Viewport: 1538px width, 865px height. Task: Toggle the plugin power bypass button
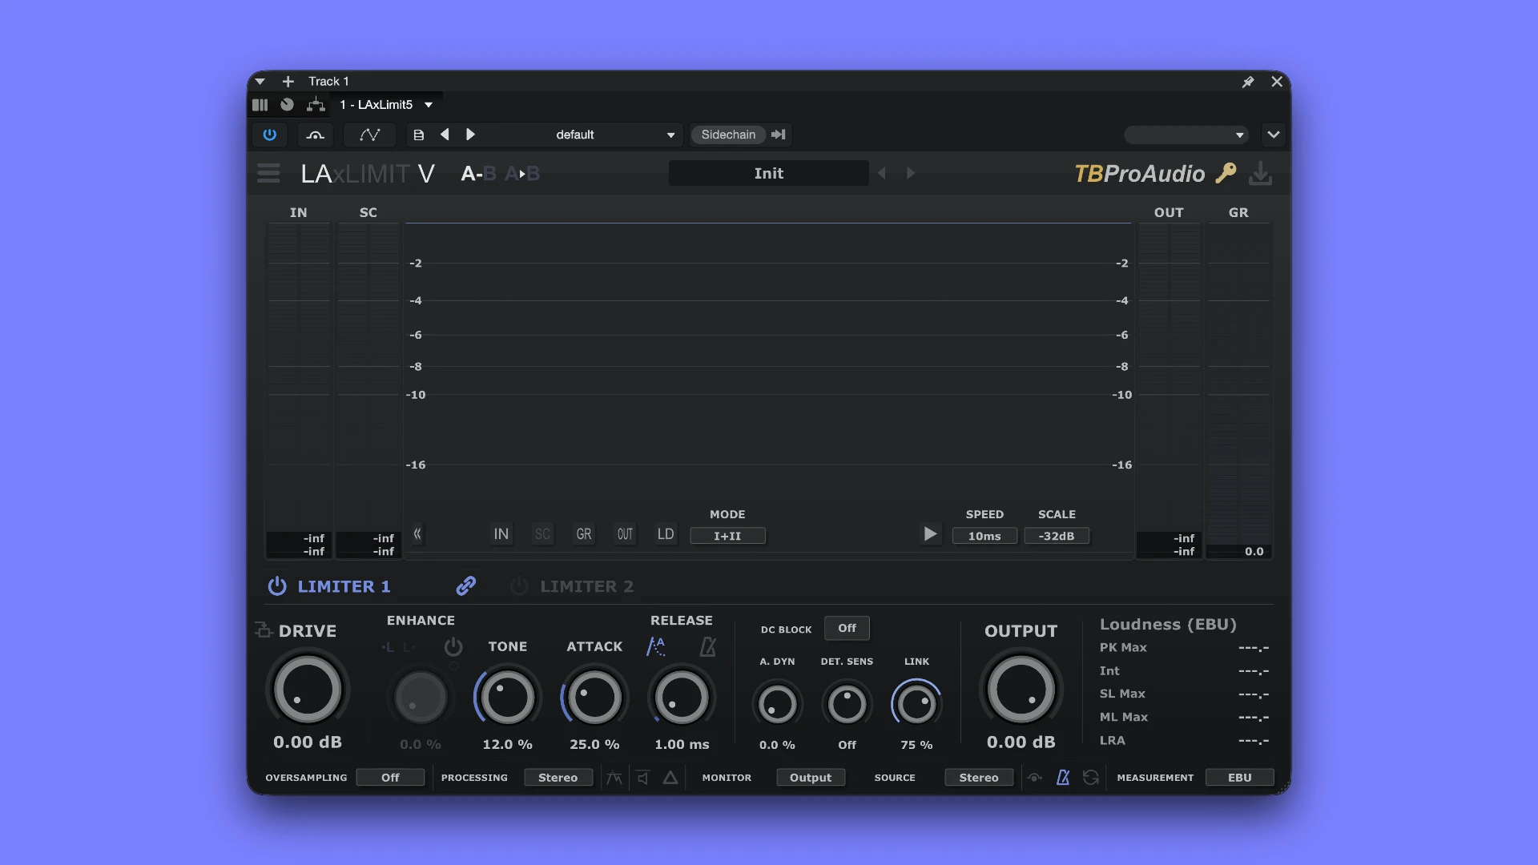270,135
